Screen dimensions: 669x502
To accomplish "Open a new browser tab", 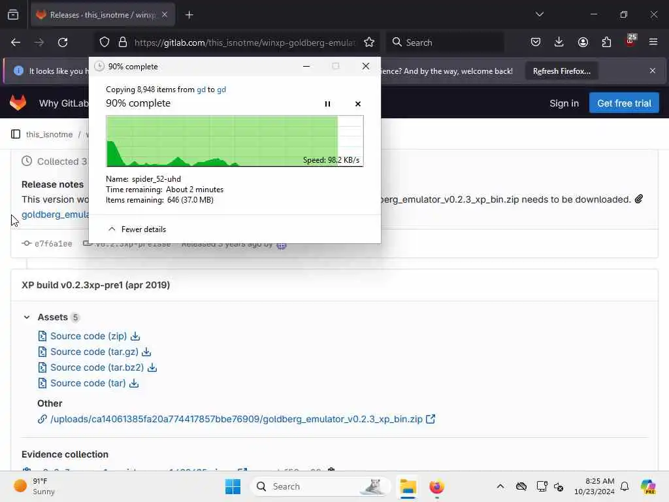I will click(x=189, y=15).
